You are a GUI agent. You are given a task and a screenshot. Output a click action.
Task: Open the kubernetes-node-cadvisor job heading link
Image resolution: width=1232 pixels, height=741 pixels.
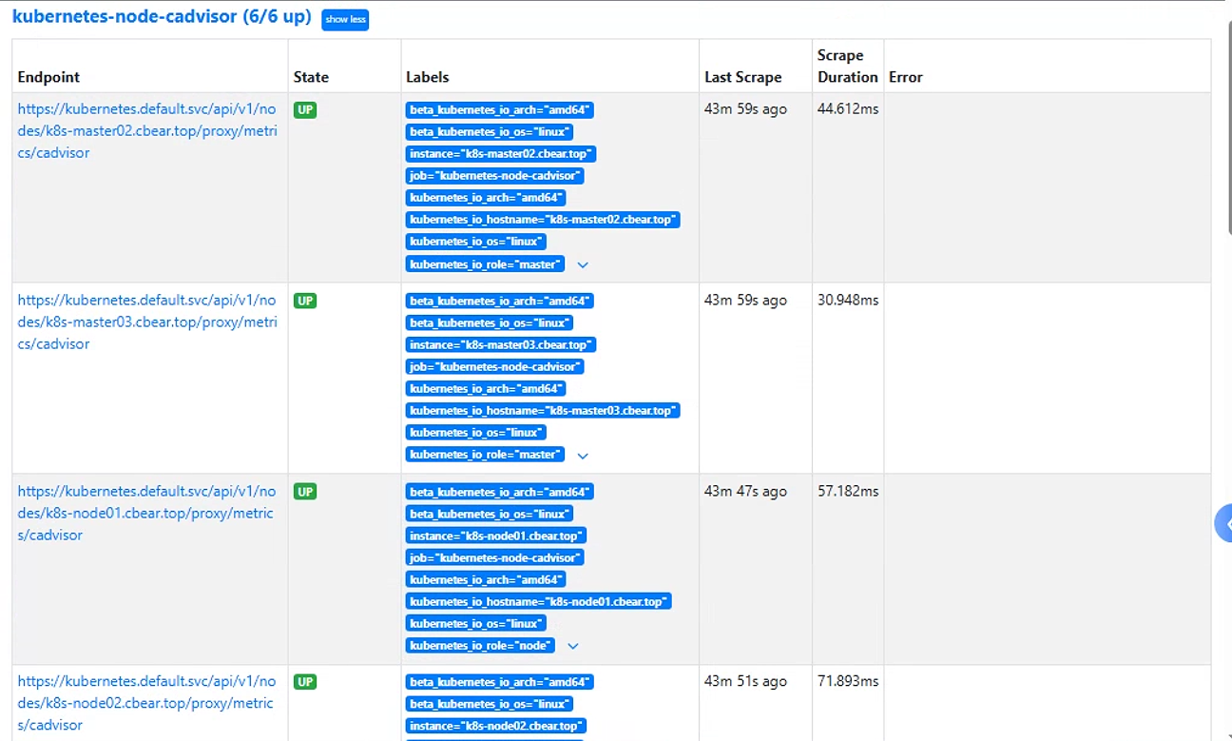coord(162,17)
